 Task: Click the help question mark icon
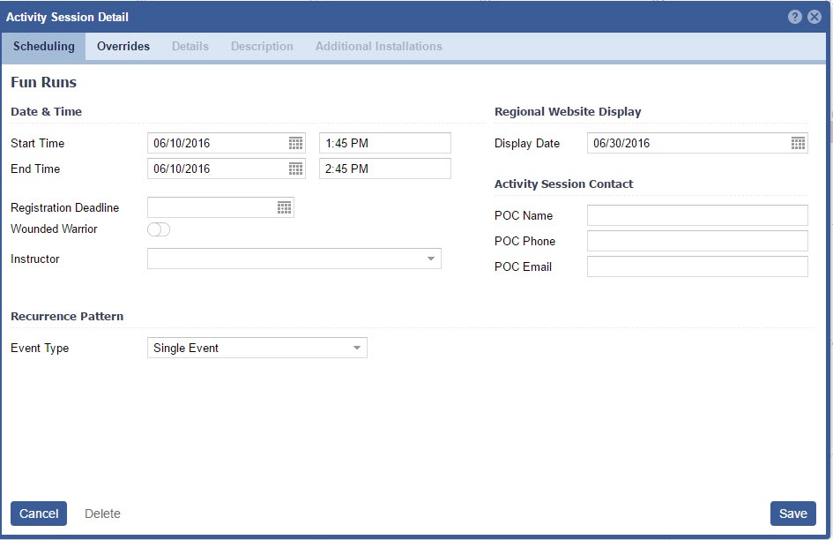tap(795, 17)
